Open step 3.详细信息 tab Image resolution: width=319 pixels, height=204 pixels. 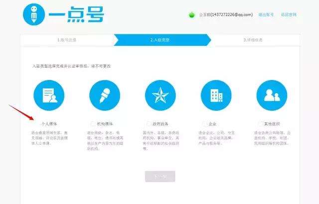[x=255, y=40]
